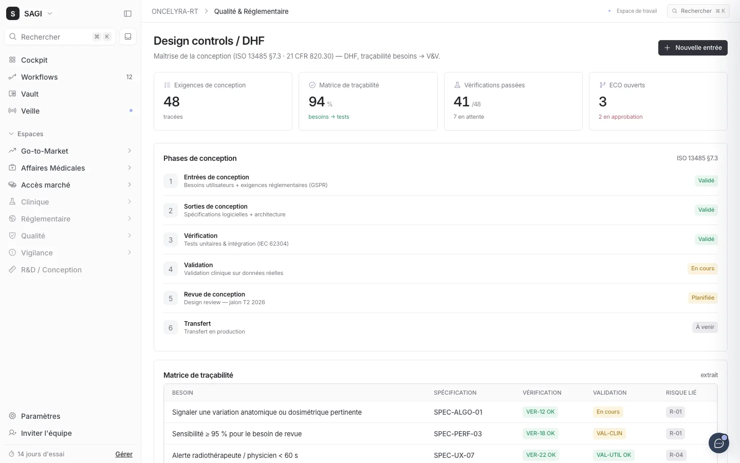Image resolution: width=740 pixels, height=463 pixels.
Task: Click the ECO ouverts card
Action: (658, 101)
